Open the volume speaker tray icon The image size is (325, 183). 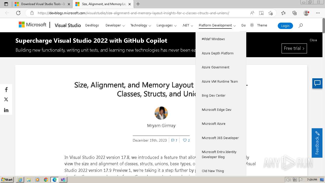[289, 180]
